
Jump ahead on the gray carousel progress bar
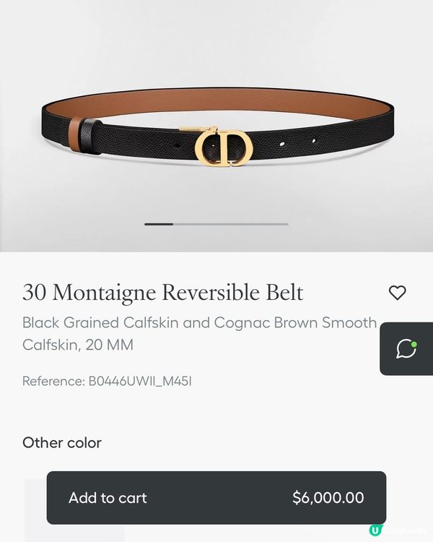pos(231,224)
